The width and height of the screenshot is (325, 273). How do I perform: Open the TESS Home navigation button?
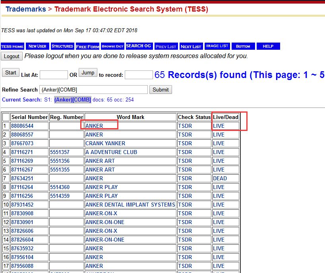(x=12, y=46)
